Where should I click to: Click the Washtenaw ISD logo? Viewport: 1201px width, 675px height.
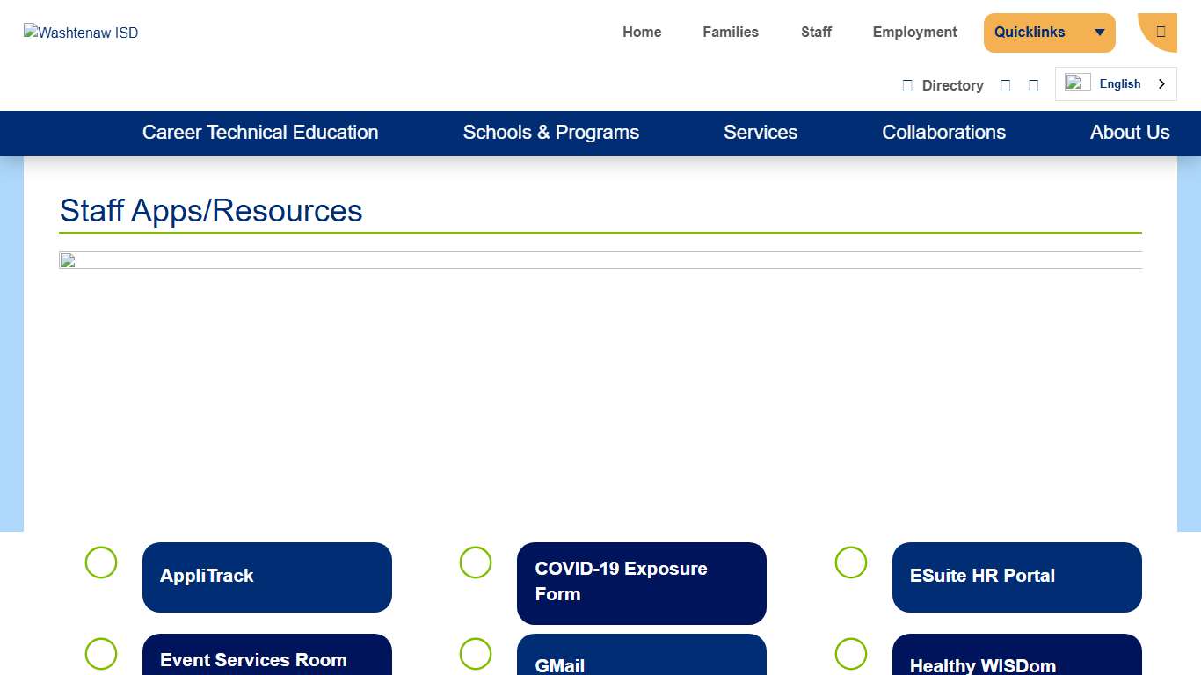pyautogui.click(x=80, y=33)
